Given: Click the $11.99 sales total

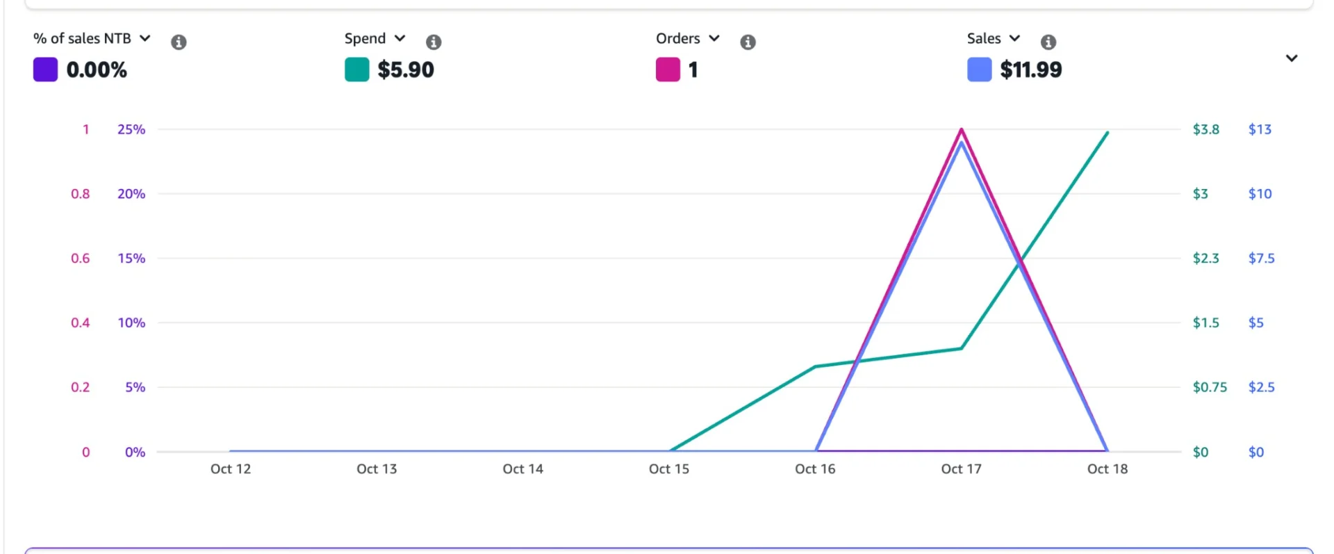Looking at the screenshot, I should pyautogui.click(x=1031, y=70).
